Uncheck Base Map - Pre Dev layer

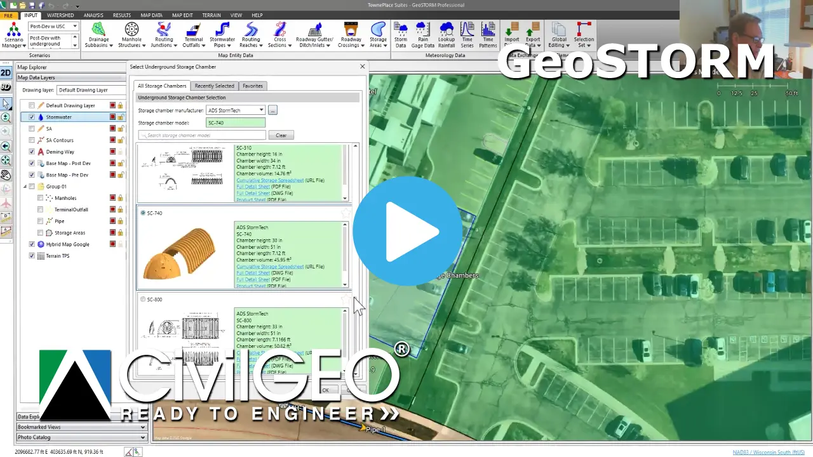coord(32,175)
